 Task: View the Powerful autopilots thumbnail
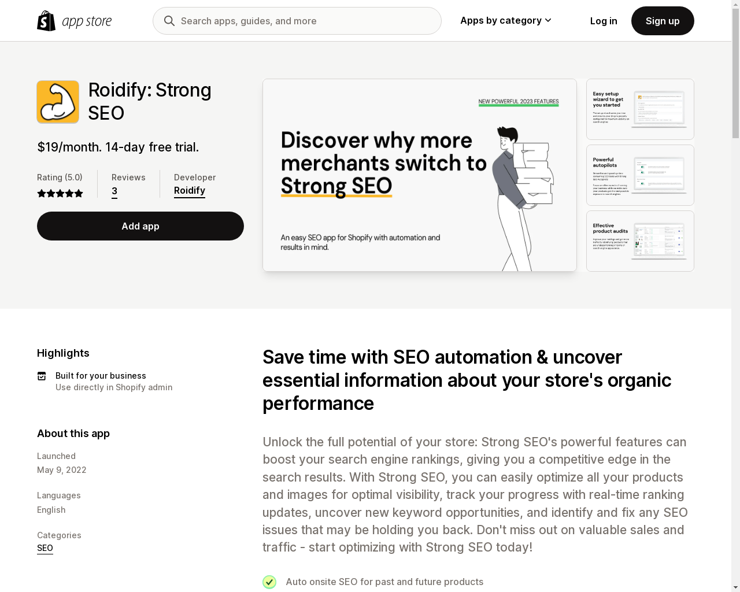coord(640,175)
